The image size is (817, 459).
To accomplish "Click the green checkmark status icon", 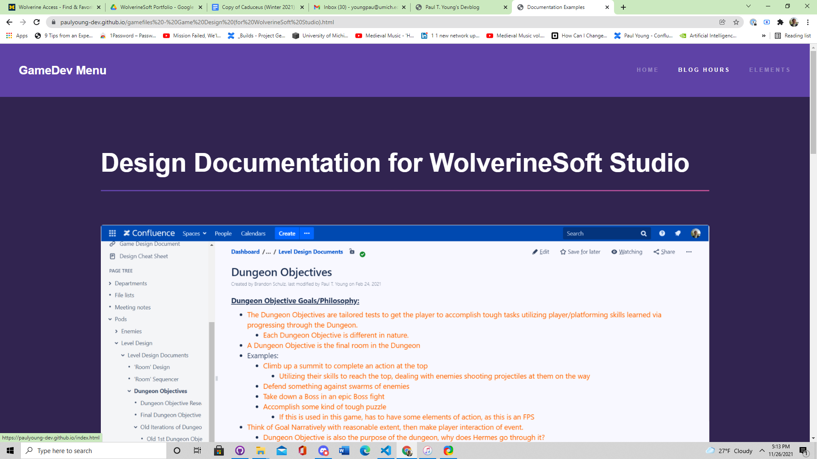I will (x=363, y=254).
